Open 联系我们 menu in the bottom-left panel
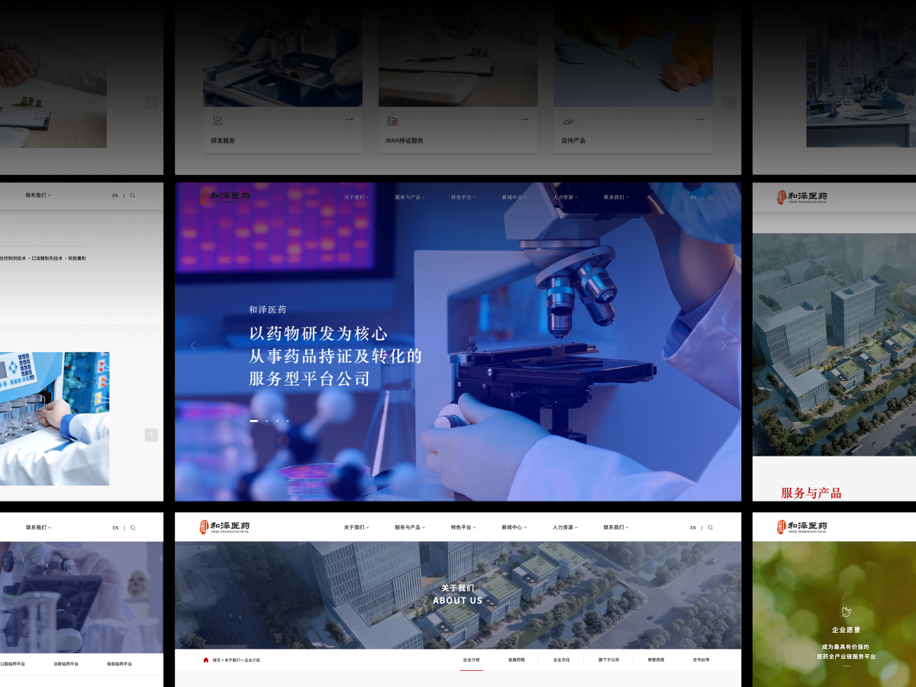 coord(38,527)
